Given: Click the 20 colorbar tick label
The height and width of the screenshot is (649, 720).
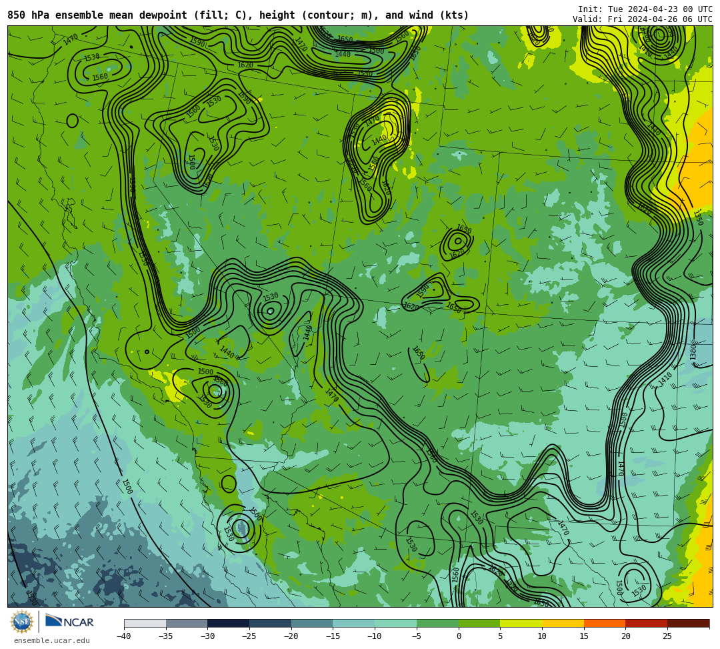Looking at the screenshot, I should [626, 636].
